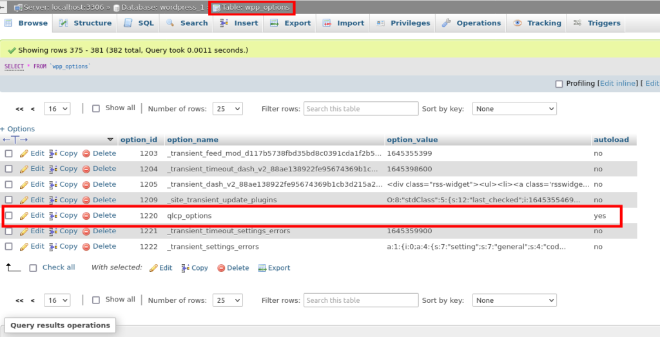Click the red Delete icon for qlcp_options row
This screenshot has width=660, height=337.
tap(86, 216)
